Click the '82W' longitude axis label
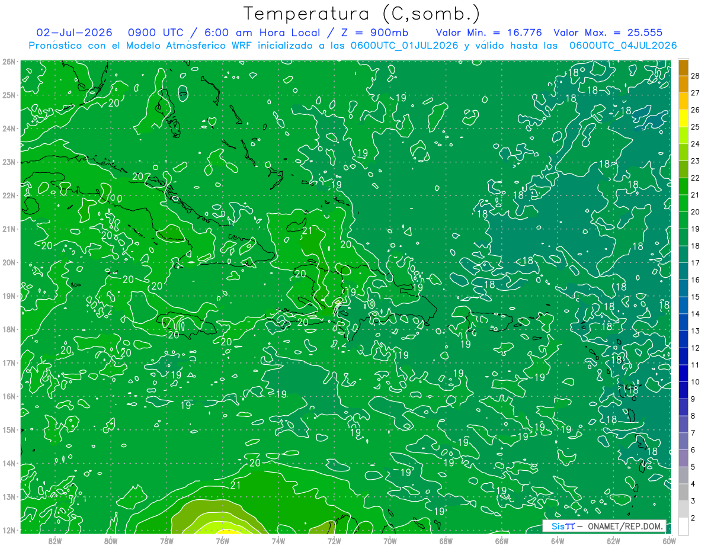This screenshot has width=711, height=549. (55, 541)
